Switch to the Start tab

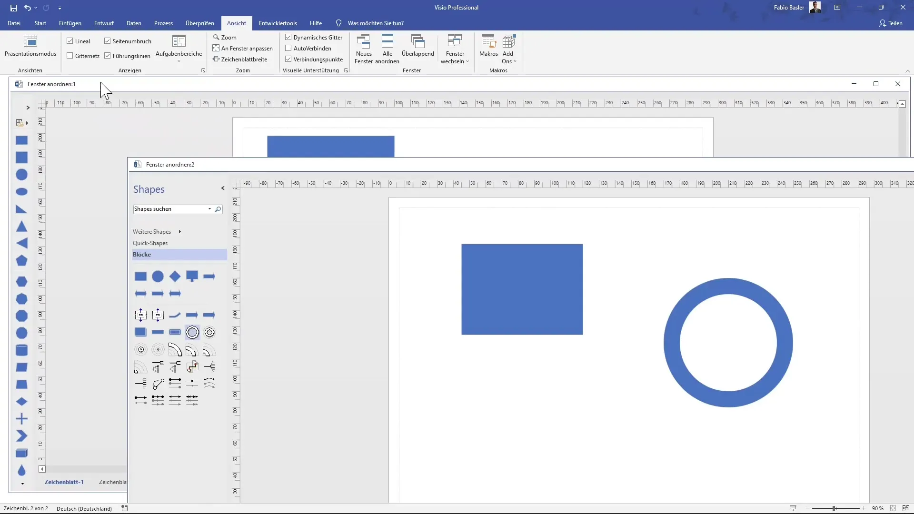[40, 23]
